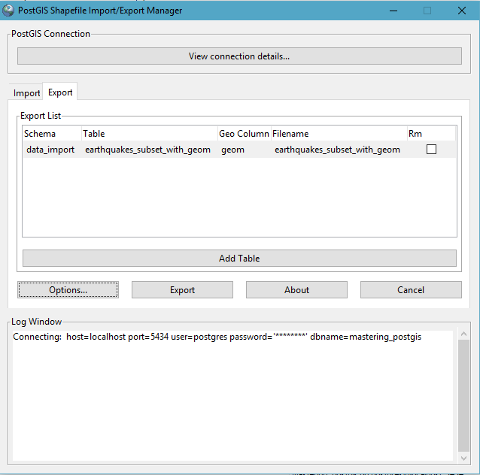Click the Geo Column header
This screenshot has height=475, width=480.
(x=245, y=134)
